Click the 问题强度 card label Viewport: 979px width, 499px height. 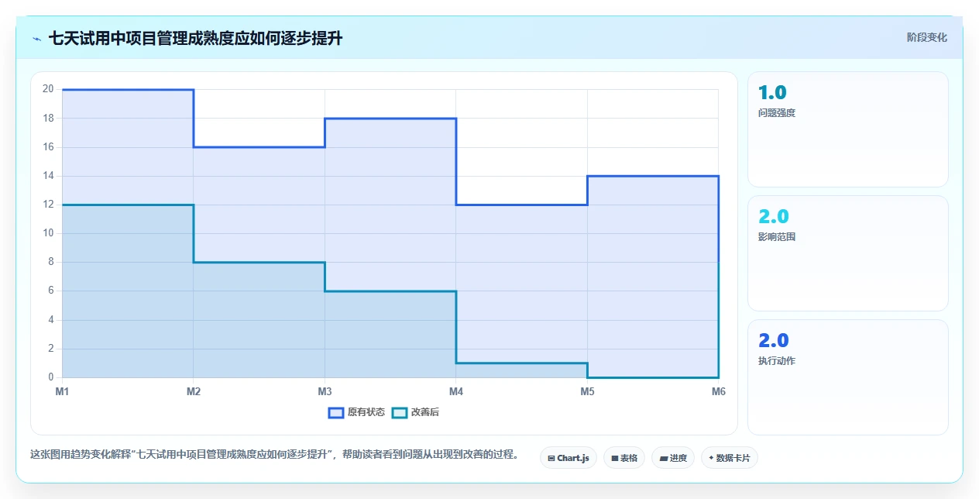[x=777, y=113]
